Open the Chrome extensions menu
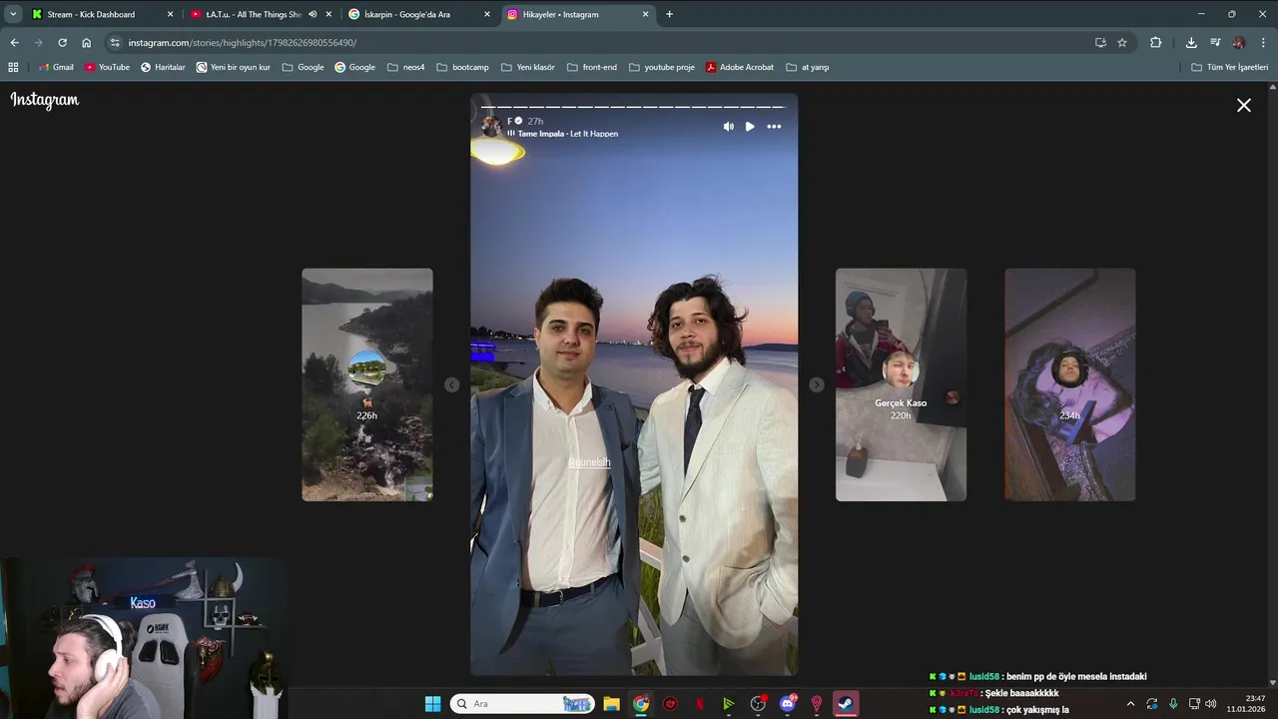The image size is (1278, 719). (x=1156, y=43)
